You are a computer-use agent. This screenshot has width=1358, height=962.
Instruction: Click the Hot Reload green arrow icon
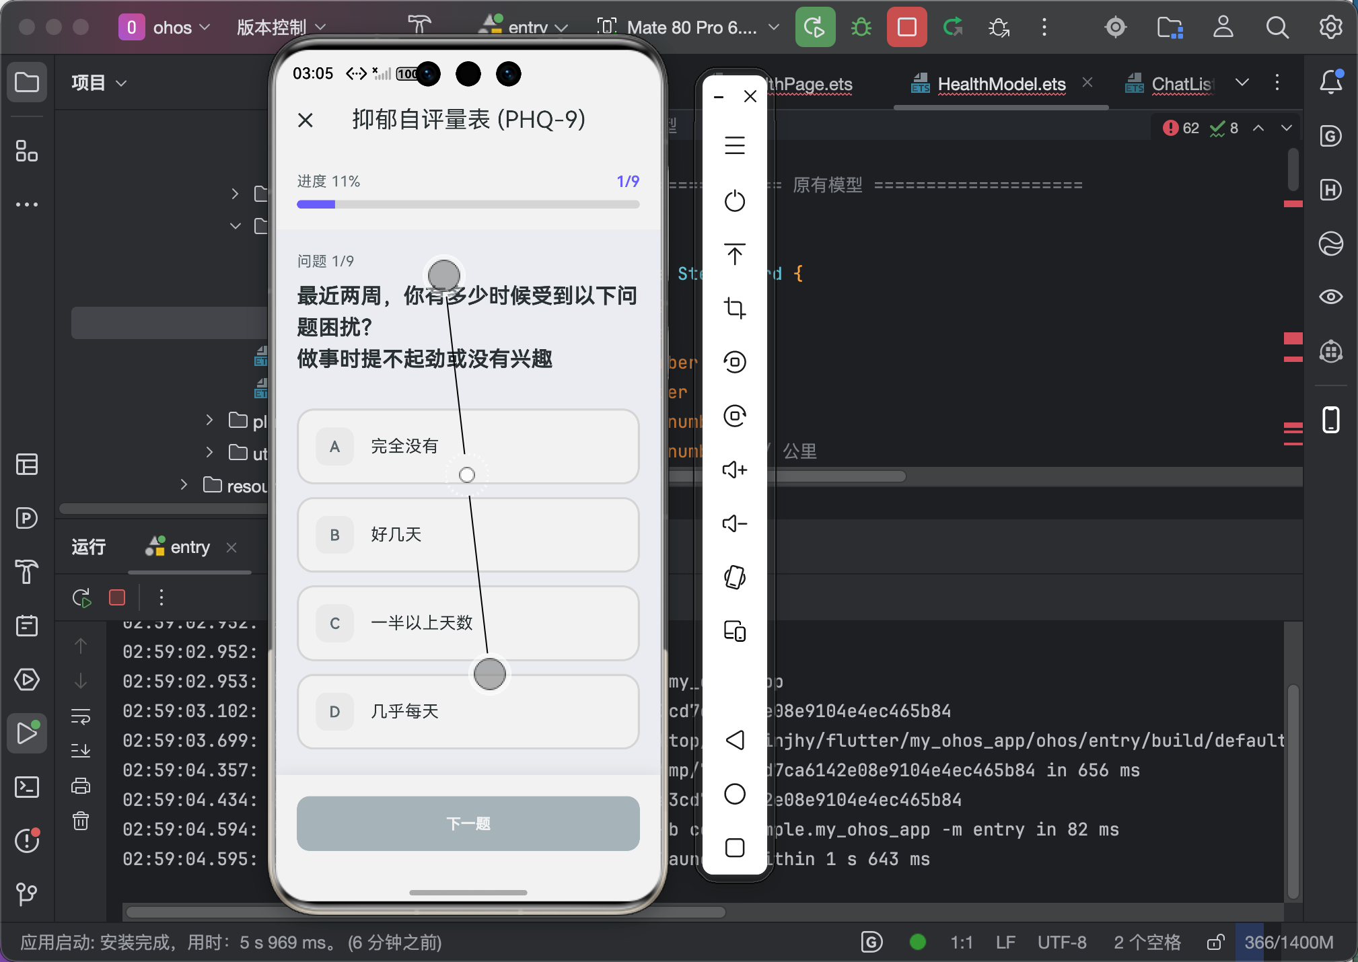953,28
